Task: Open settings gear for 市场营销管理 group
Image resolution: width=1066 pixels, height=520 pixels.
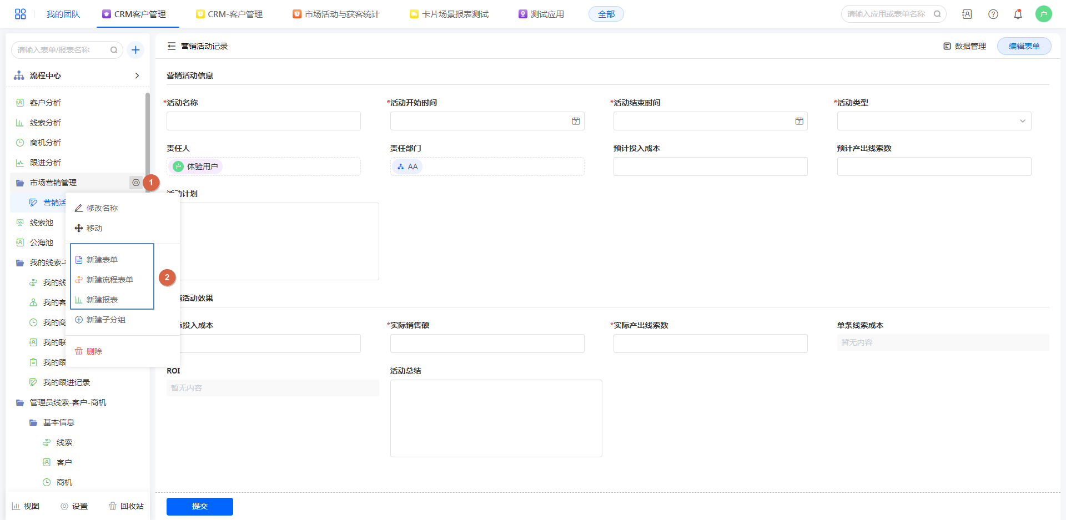Action: point(135,183)
